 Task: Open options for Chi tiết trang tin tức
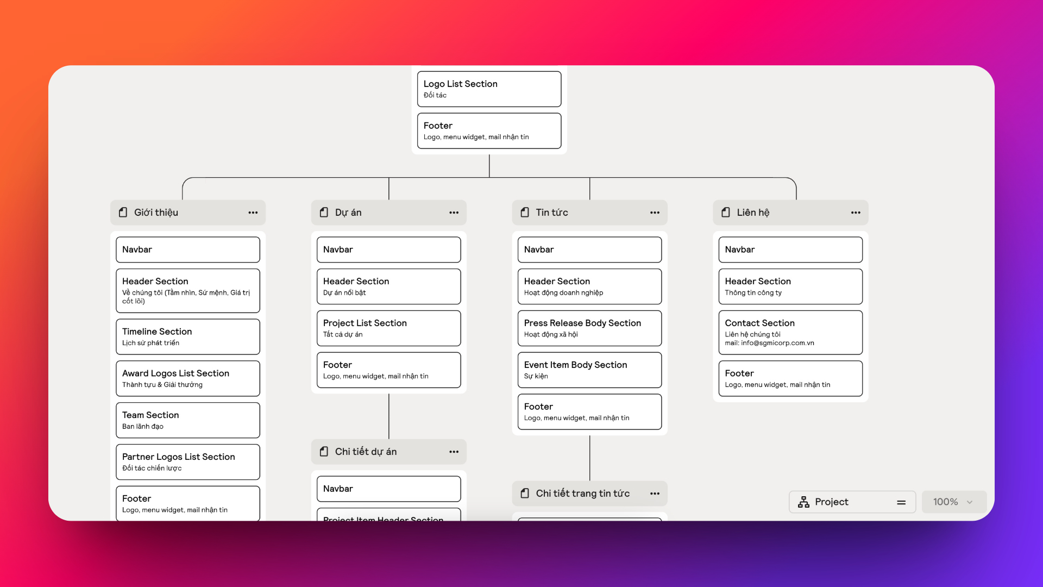tap(655, 494)
